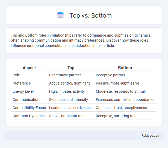Click the intro paragraph about dominance dynamics
The image size is (168, 148).
(x=81, y=40)
